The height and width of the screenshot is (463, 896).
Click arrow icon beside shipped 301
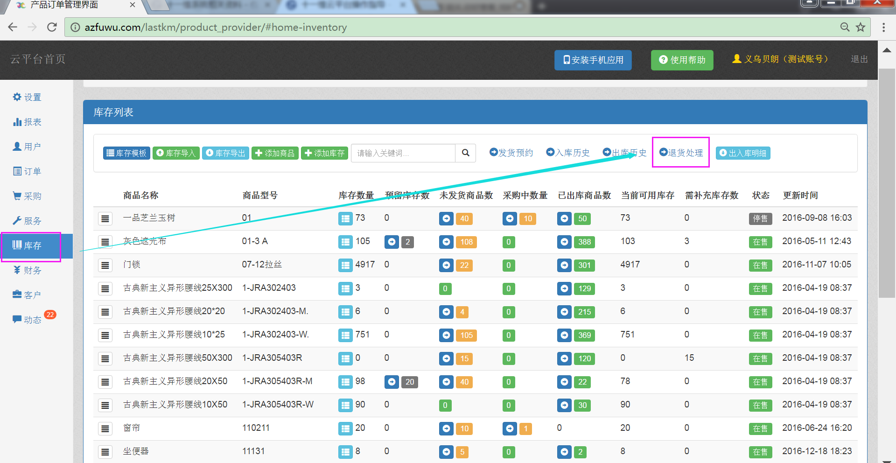[x=565, y=265]
